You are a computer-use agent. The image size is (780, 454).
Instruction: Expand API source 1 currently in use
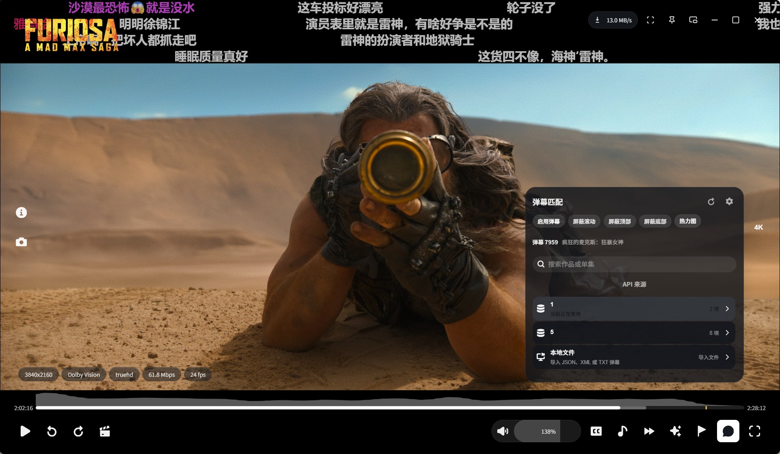pos(634,309)
